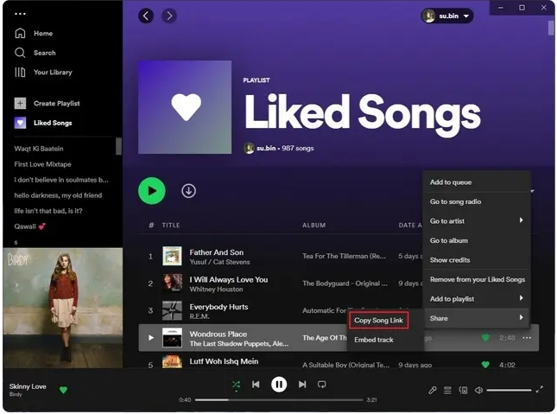Open more options for Wondrous Place
The image size is (557, 414).
pos(527,338)
